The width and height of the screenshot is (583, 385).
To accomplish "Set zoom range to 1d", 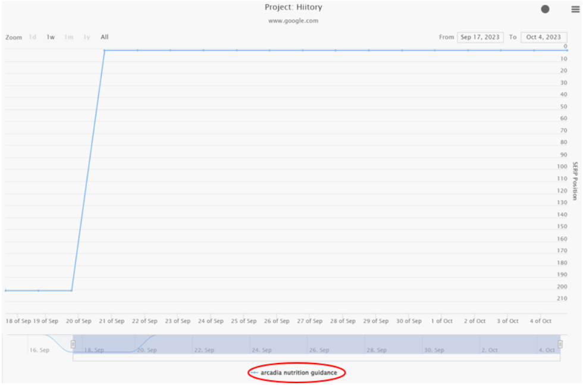I will point(33,37).
